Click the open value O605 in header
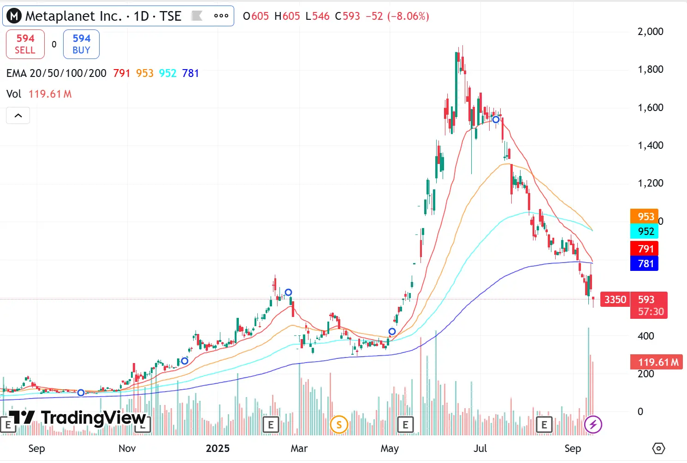 256,16
